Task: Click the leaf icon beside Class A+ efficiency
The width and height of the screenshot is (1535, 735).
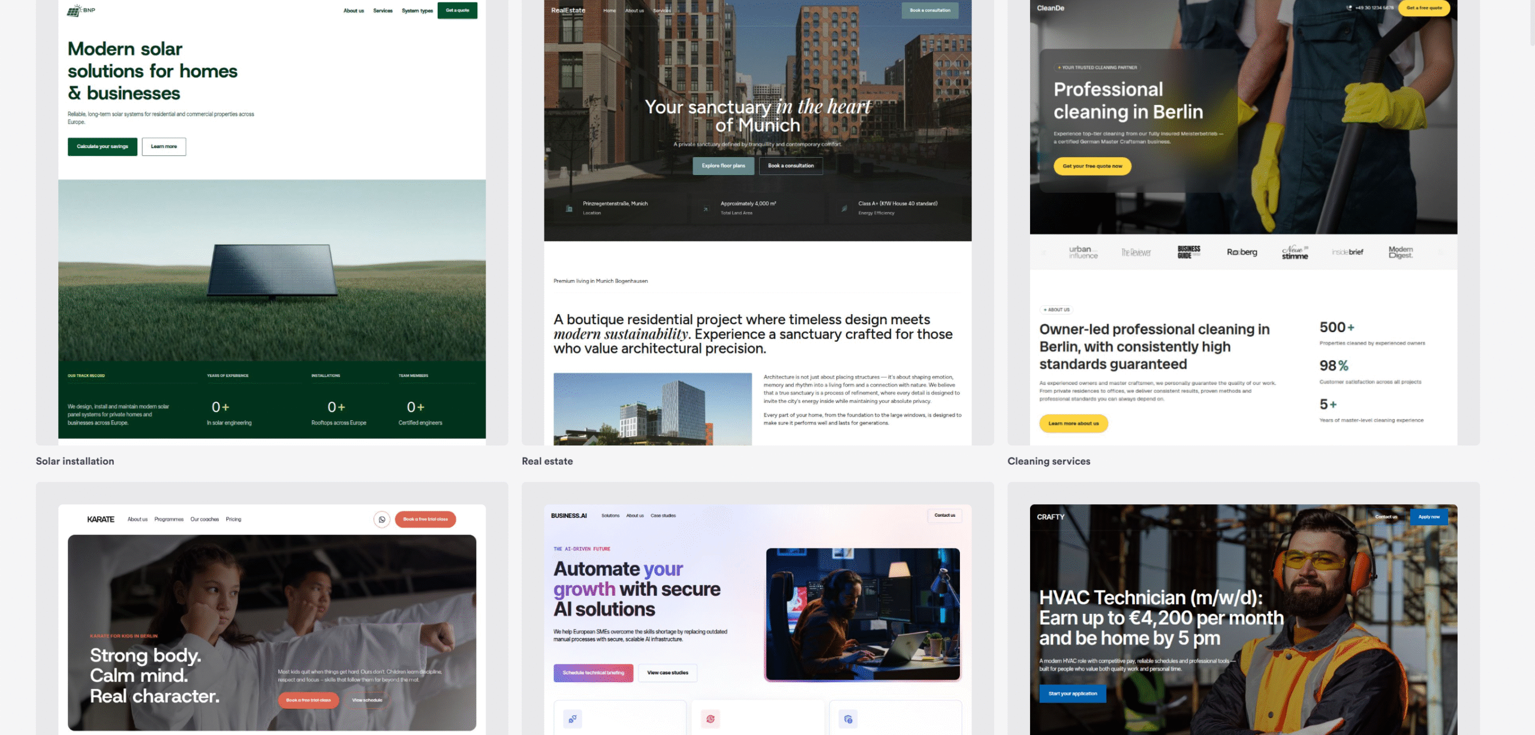Action: (844, 209)
